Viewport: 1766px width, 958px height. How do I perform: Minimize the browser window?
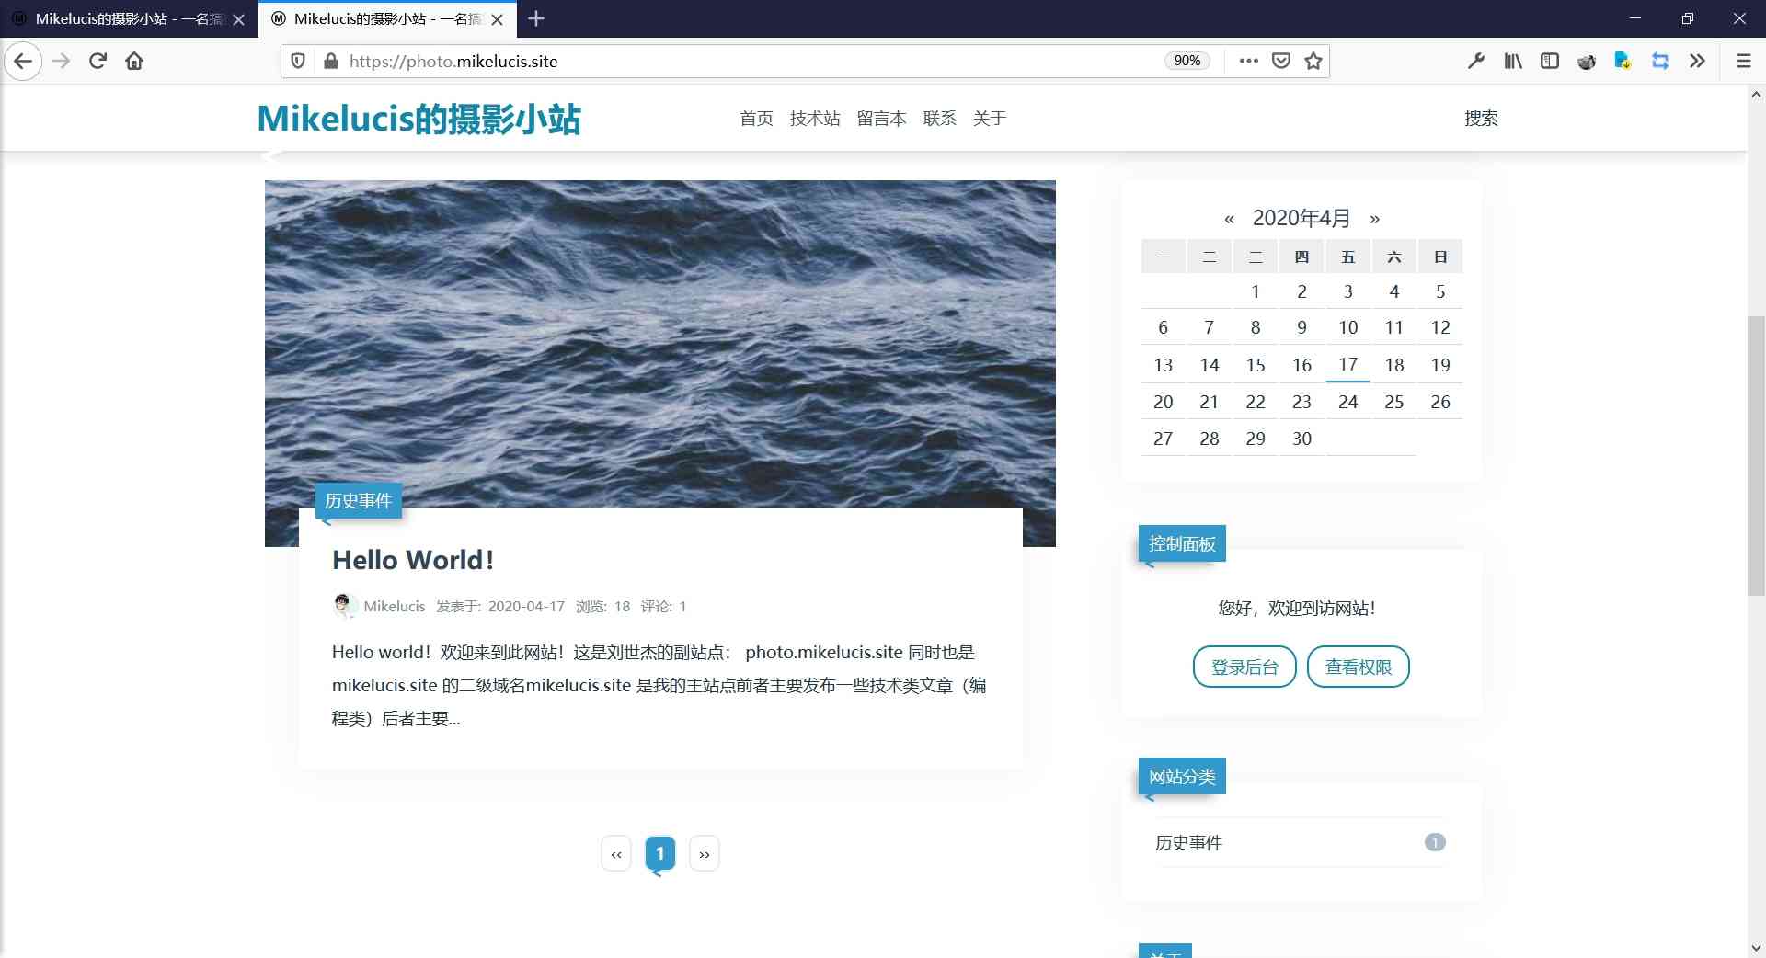pos(1634,18)
